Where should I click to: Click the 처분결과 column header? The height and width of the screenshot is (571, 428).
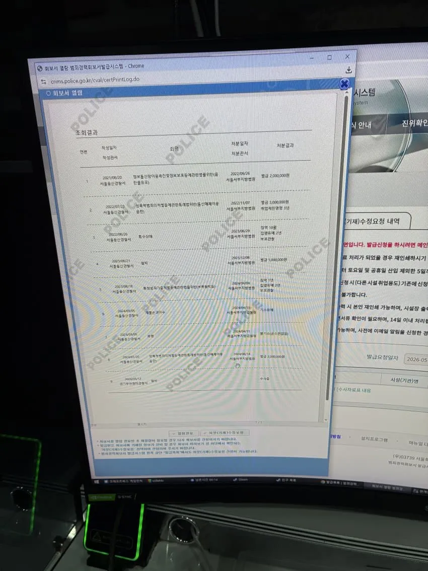tap(285, 146)
